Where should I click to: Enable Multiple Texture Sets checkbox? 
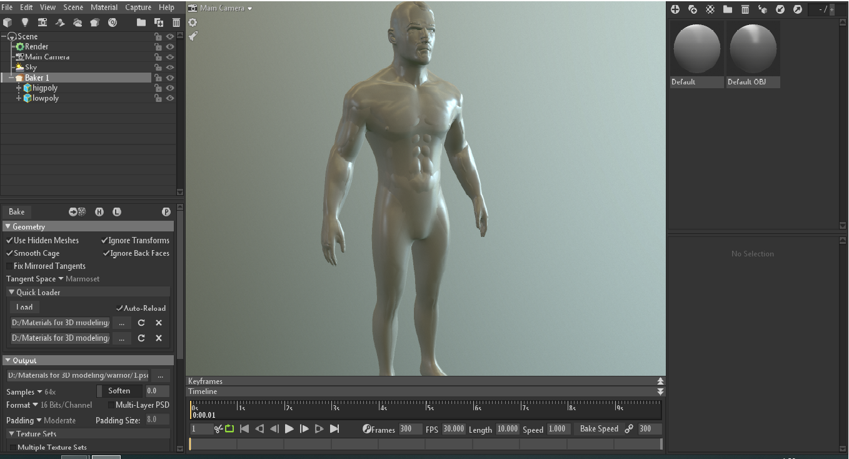point(13,448)
